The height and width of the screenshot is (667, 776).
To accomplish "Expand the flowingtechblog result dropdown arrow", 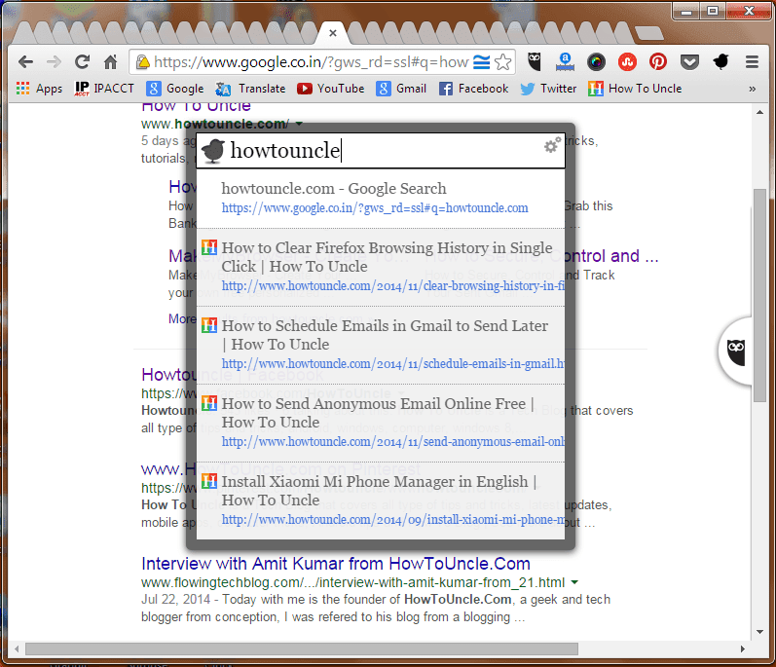I will 574,582.
